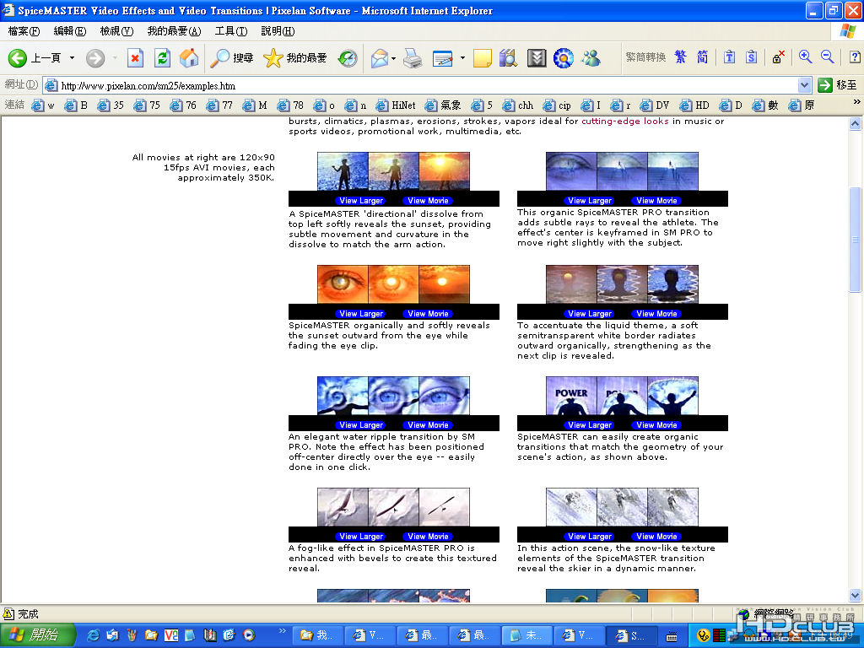The height and width of the screenshot is (648, 864).
Task: Open the Windows 開始 Start button
Action: (x=37, y=635)
